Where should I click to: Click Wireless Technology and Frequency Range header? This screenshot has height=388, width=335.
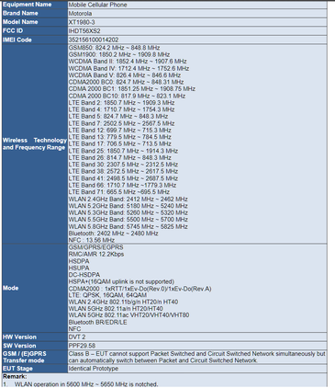35,143
